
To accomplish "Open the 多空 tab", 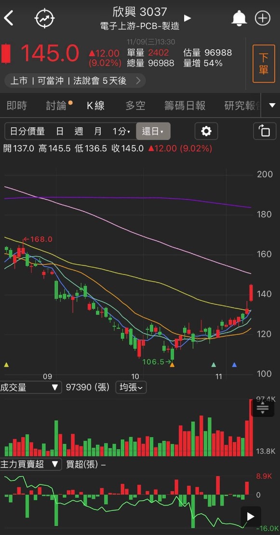I will click(x=135, y=106).
